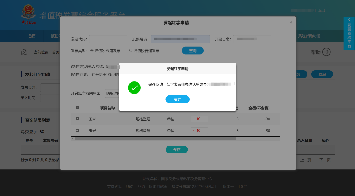Click the horizontal scrollbar left arrow
Viewport: 355px width, 196px height.
pyautogui.click(x=73, y=139)
